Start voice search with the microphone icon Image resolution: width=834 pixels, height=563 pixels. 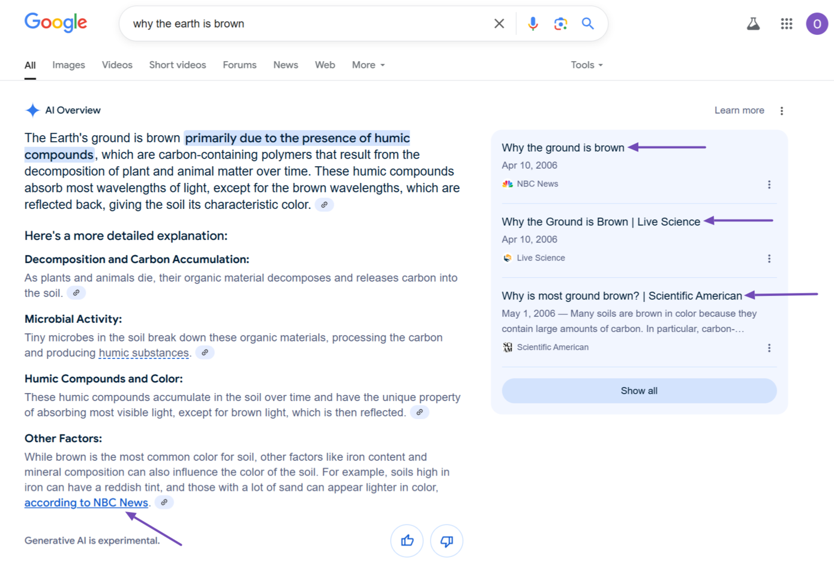[532, 23]
